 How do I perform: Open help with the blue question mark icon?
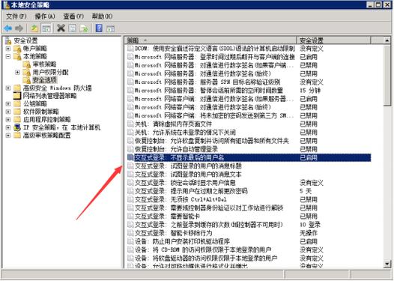tap(99, 28)
